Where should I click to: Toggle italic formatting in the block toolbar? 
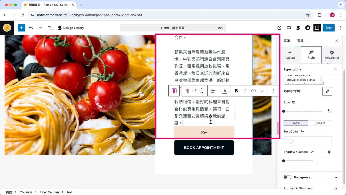[245, 91]
